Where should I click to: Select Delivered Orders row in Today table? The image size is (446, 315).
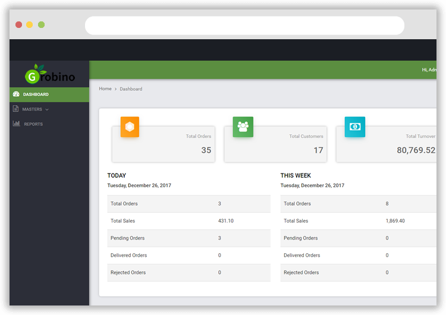189,256
